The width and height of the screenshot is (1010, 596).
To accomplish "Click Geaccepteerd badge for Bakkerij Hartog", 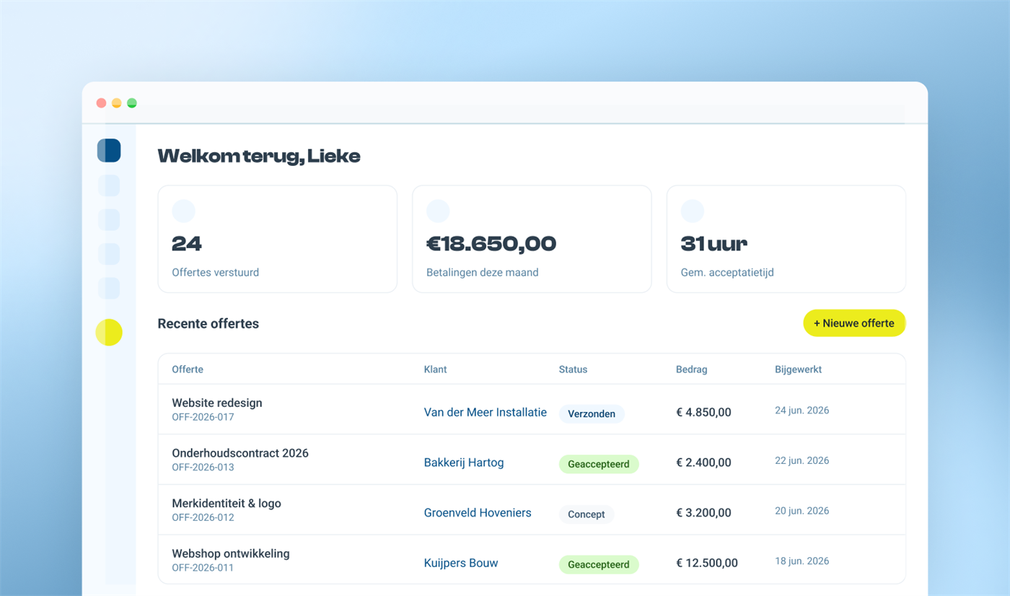I will click(x=599, y=464).
